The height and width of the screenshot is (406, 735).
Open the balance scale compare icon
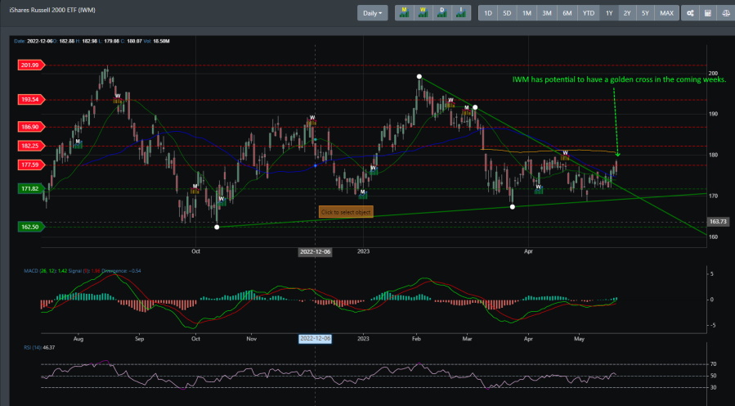726,13
